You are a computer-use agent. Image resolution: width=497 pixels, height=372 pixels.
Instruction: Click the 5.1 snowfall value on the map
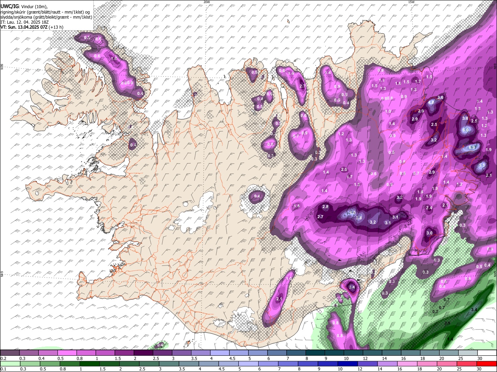tap(482, 165)
